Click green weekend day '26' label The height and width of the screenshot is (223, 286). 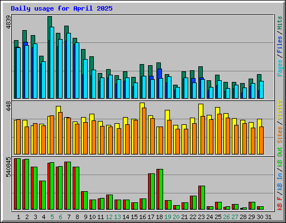click(226, 217)
